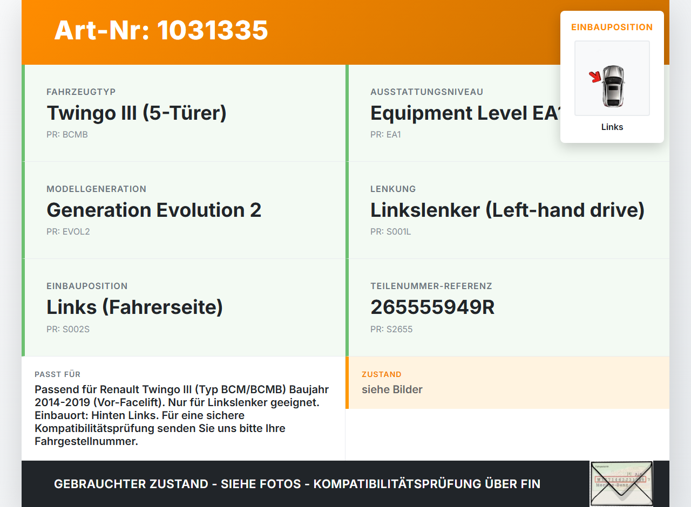Click the 'PR: S001L' code

click(391, 232)
